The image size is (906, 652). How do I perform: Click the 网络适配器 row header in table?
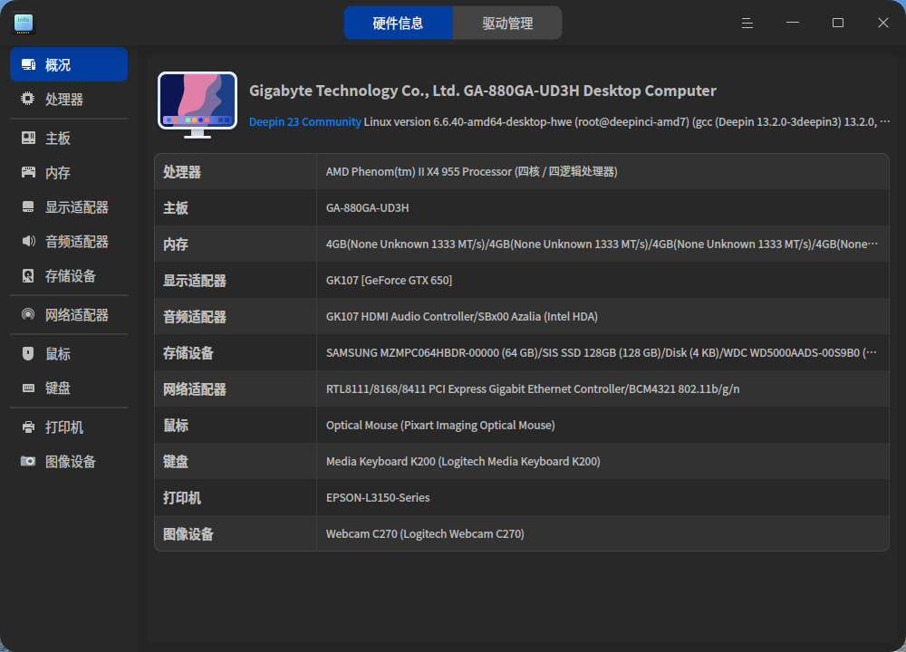point(195,389)
